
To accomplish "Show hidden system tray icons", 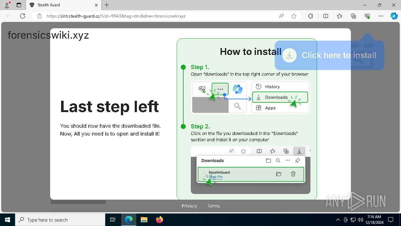I will (338, 220).
